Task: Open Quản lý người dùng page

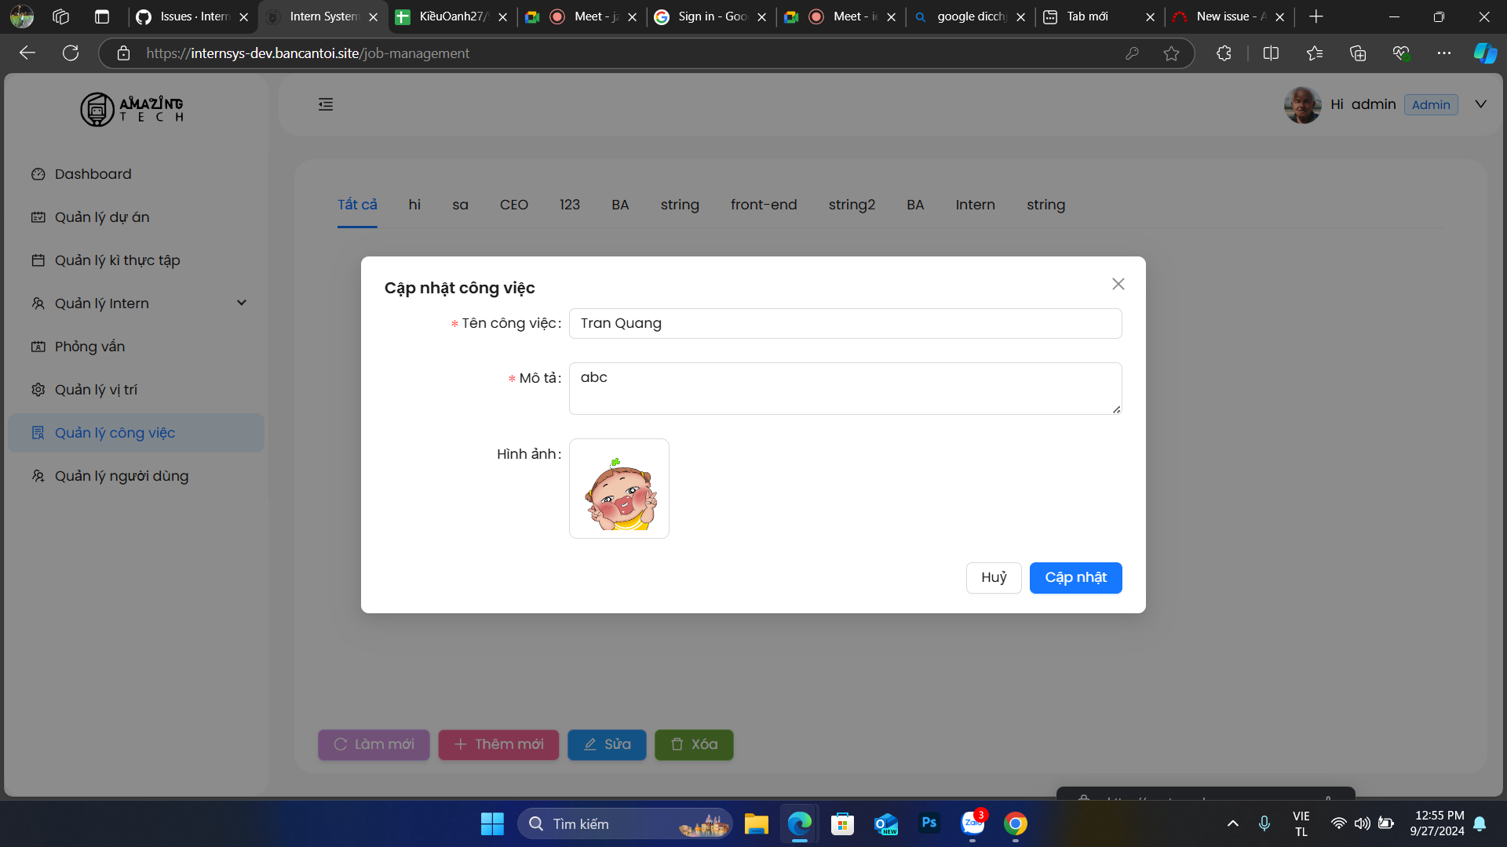Action: [x=121, y=476]
